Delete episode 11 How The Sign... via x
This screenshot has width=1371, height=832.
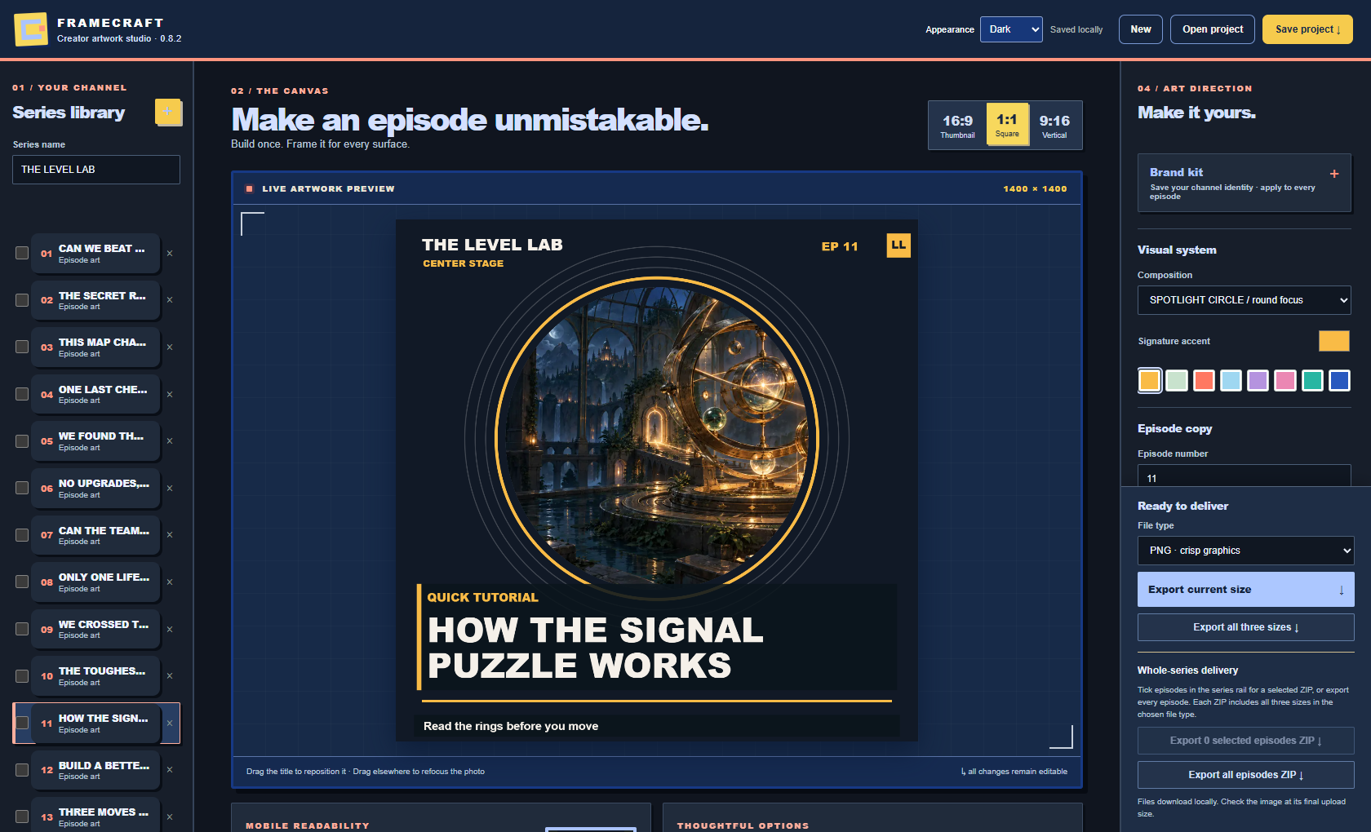point(170,724)
